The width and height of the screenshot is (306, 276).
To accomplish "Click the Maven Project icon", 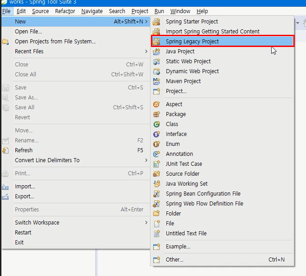I will (x=156, y=81).
